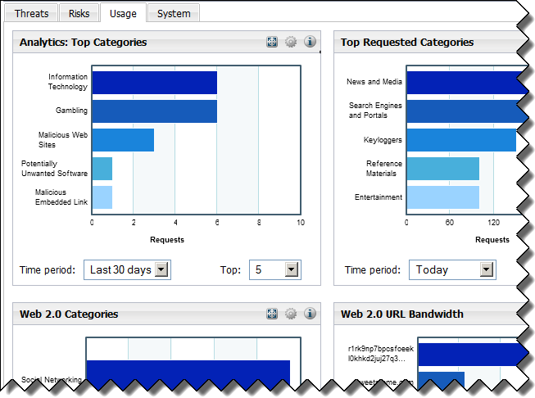Viewport: 535px width, 398px height.
Task: Click the News and Media label
Action: pos(374,82)
